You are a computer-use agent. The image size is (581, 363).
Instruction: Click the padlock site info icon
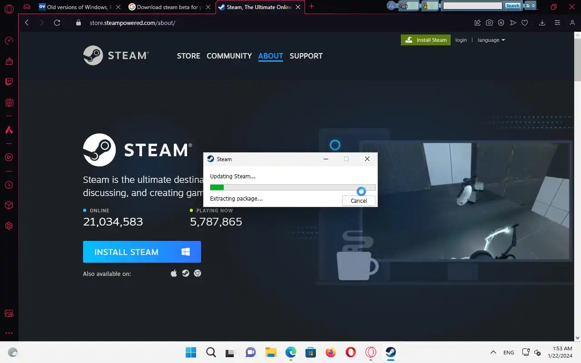pos(78,23)
